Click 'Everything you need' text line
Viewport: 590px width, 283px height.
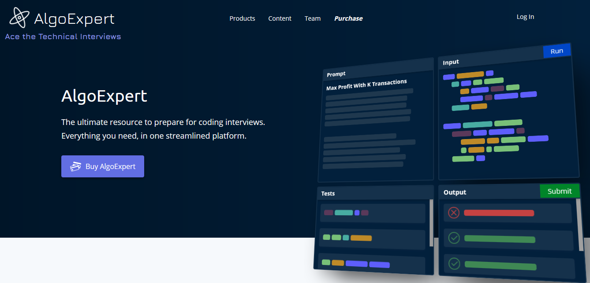pos(154,136)
